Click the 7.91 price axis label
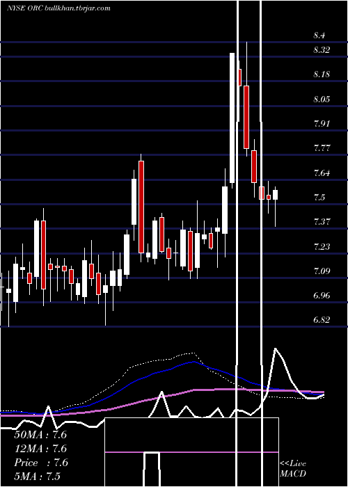The width and height of the screenshot is (348, 487). (x=322, y=124)
